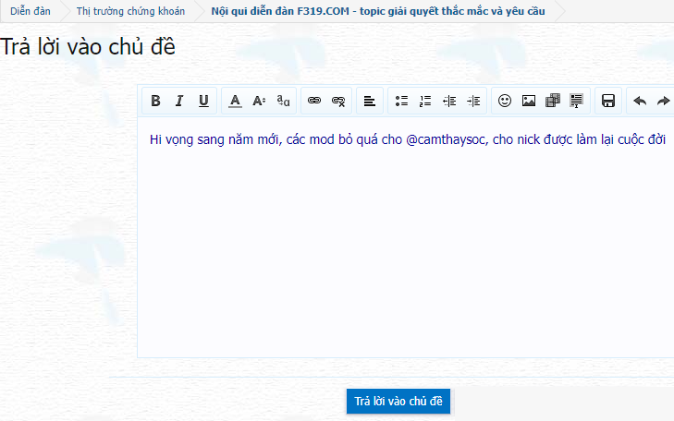The height and width of the screenshot is (421, 674).
Task: Save draft using floppy disk icon
Action: coord(608,101)
